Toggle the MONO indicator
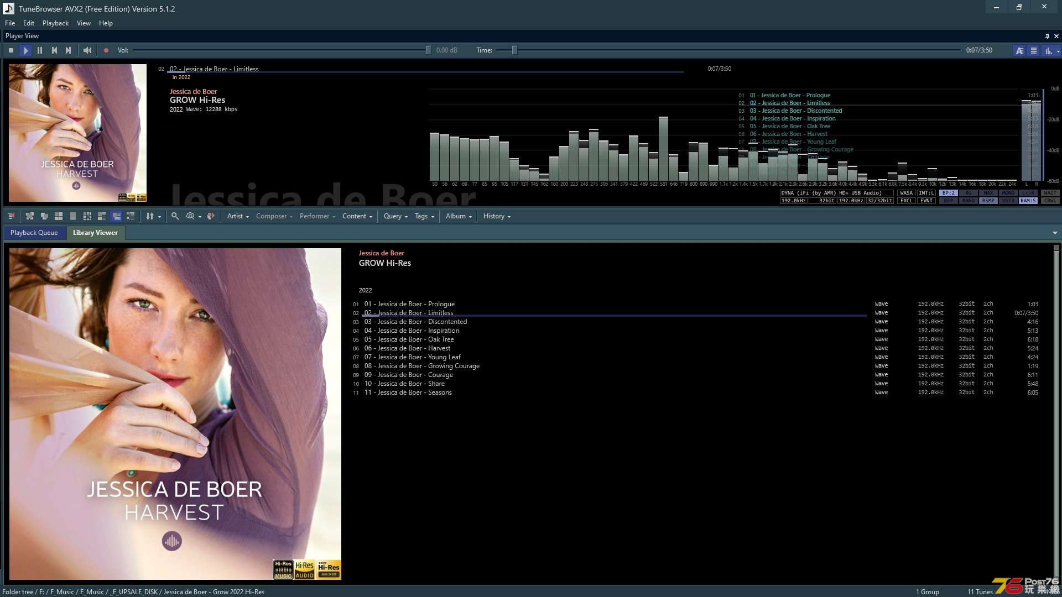The height and width of the screenshot is (597, 1062). coord(1008,193)
